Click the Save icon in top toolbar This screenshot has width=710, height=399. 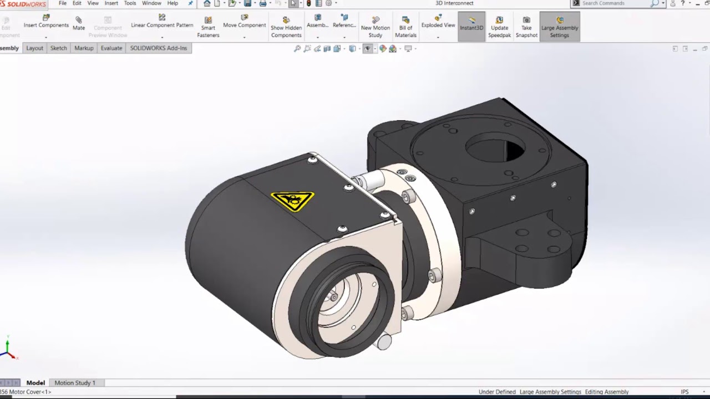pyautogui.click(x=248, y=3)
